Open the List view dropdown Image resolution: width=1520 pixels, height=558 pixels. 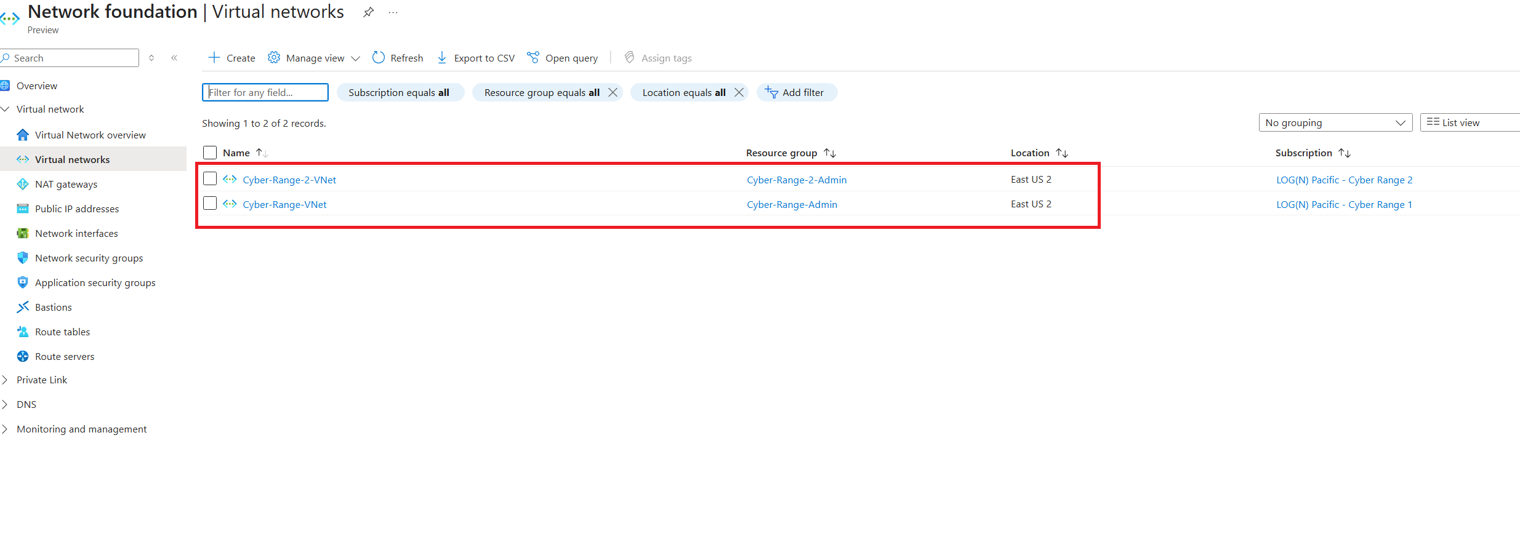pyautogui.click(x=1470, y=122)
